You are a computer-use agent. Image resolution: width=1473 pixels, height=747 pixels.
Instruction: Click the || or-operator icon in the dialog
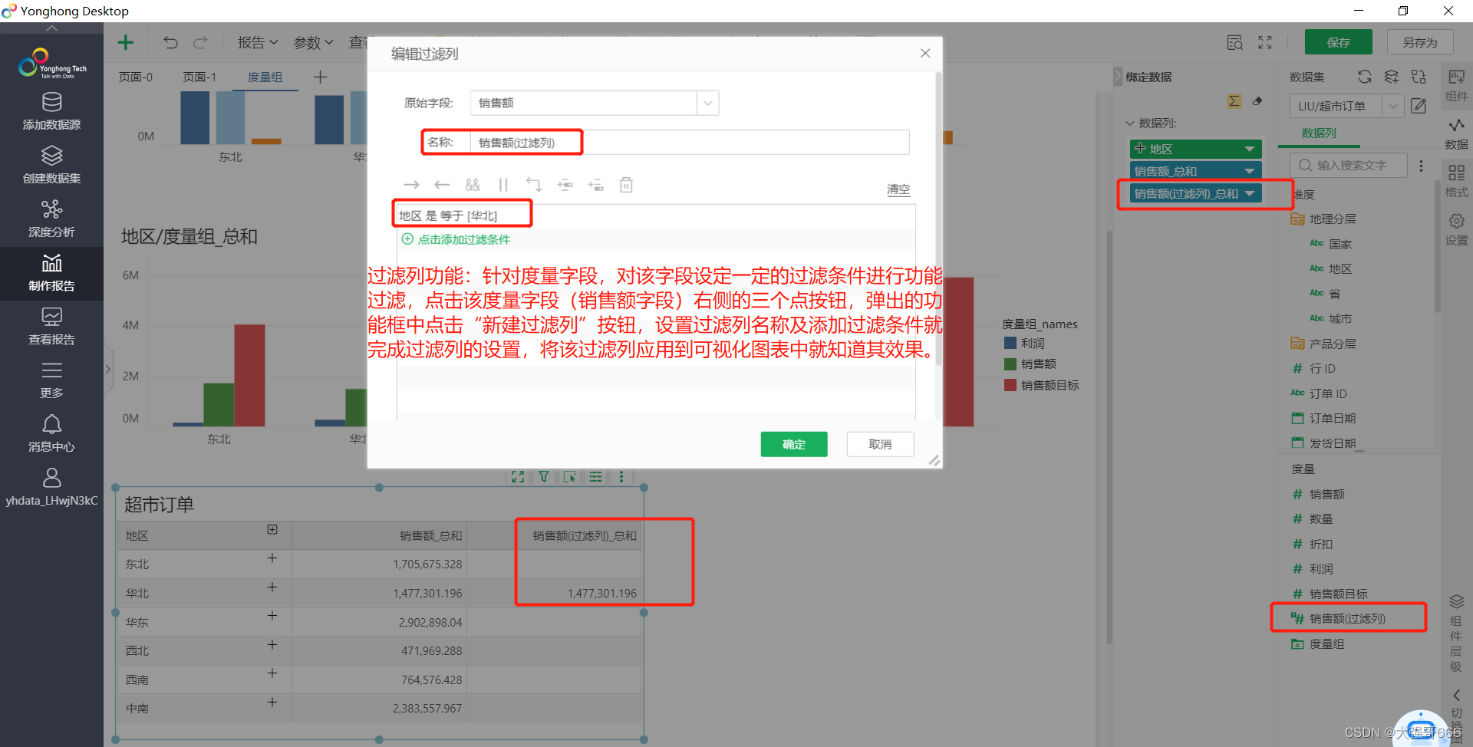[x=503, y=185]
